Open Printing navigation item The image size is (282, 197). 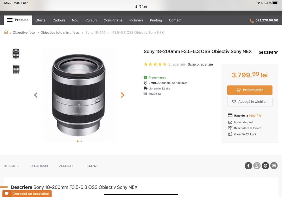pyautogui.click(x=156, y=20)
